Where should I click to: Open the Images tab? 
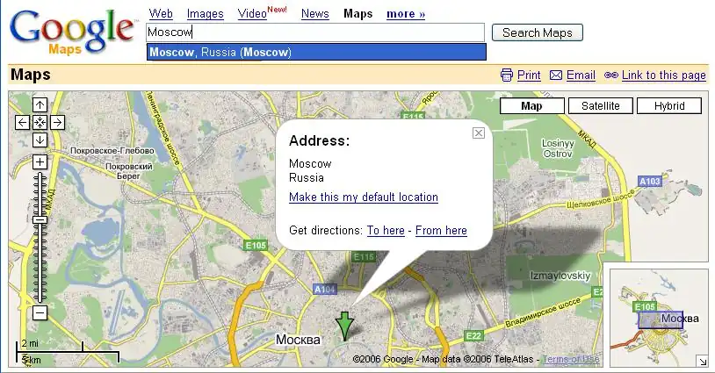pyautogui.click(x=205, y=14)
